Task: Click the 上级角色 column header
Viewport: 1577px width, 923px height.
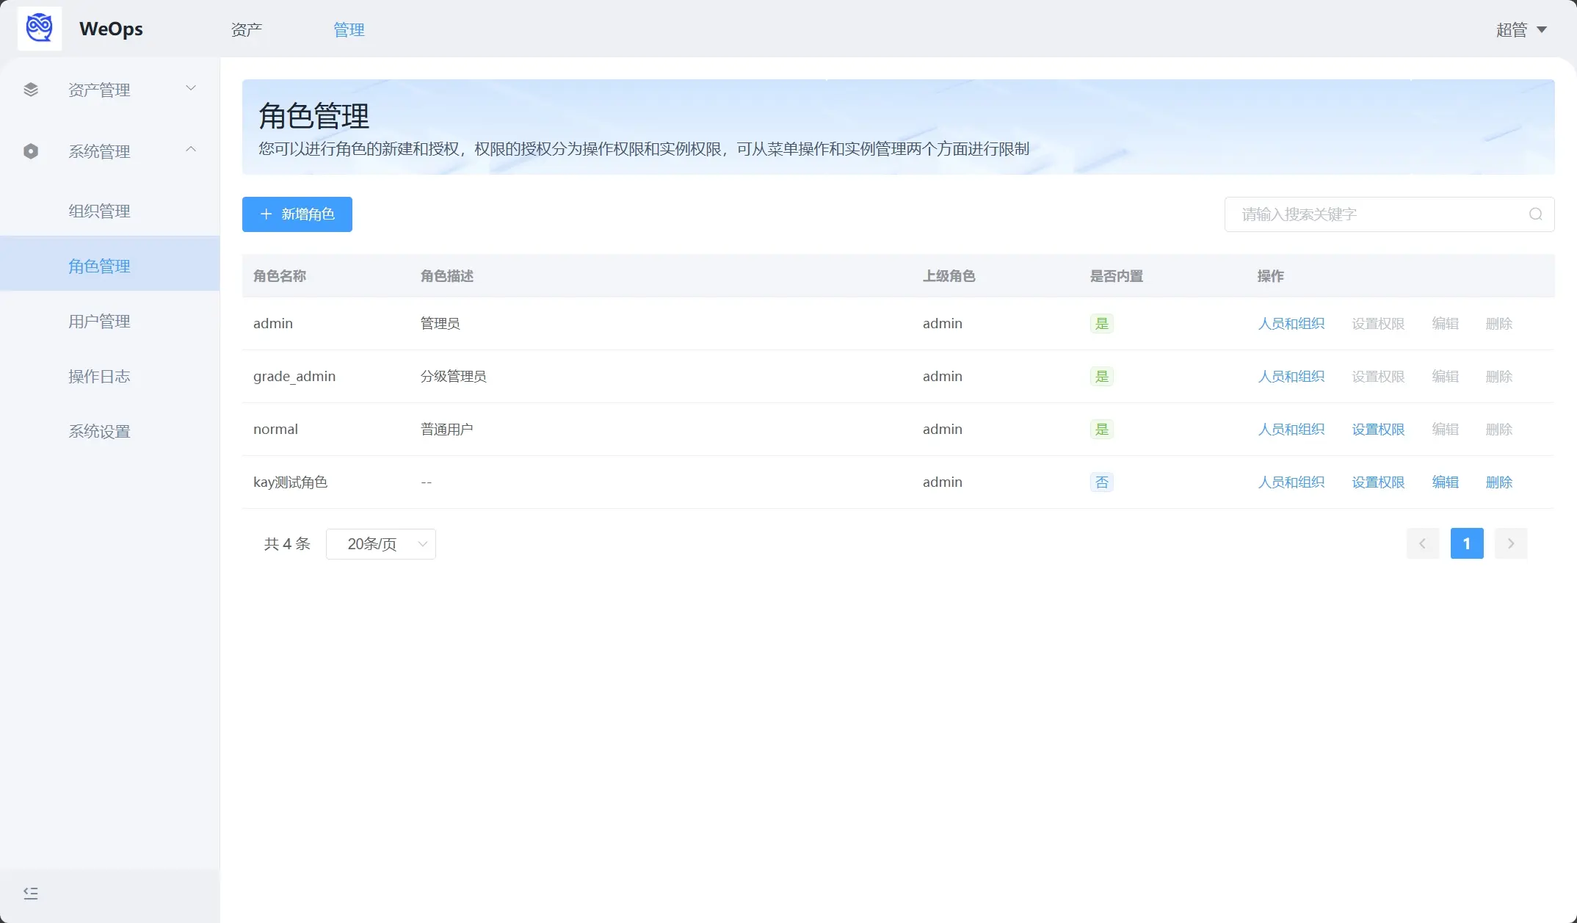Action: click(x=949, y=276)
